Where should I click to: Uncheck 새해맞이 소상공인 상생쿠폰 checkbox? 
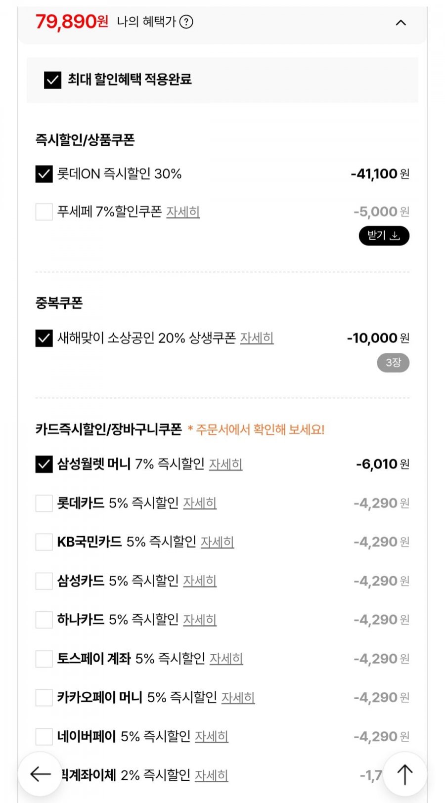pos(44,338)
